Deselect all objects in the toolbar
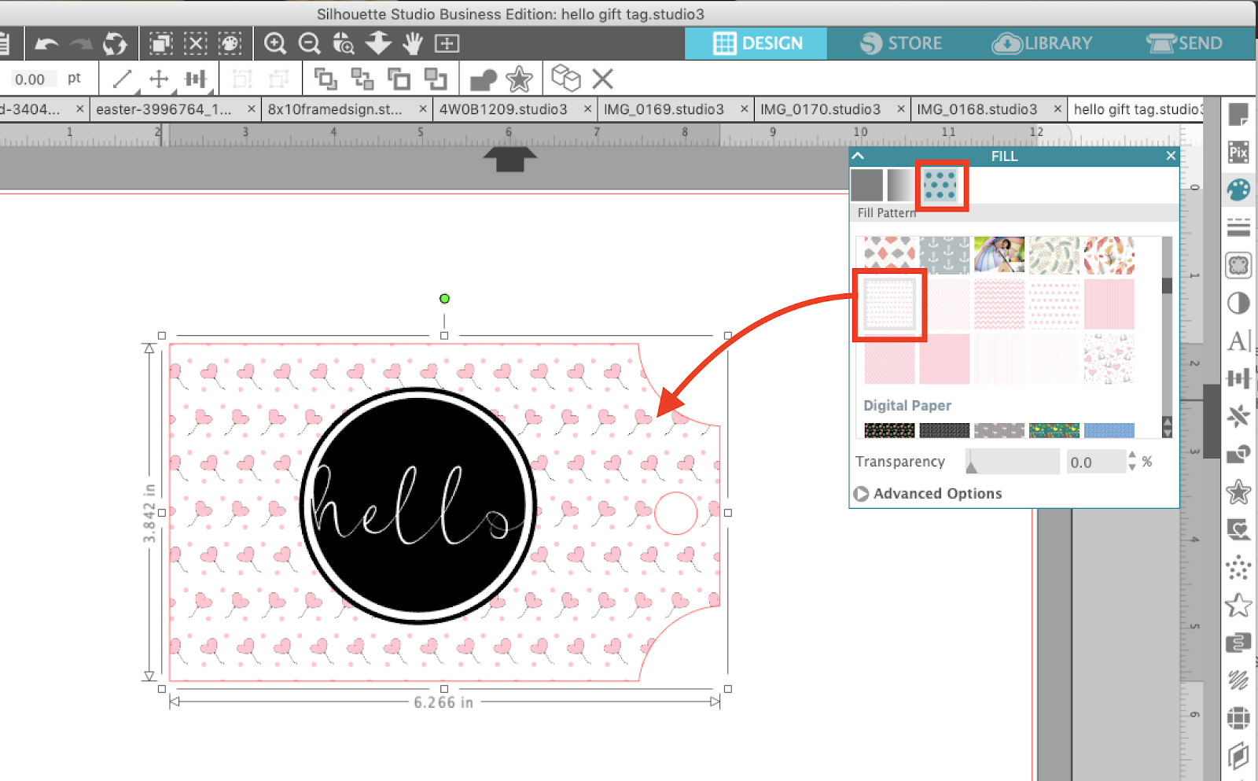Screen dimensions: 1258x781 point(196,43)
